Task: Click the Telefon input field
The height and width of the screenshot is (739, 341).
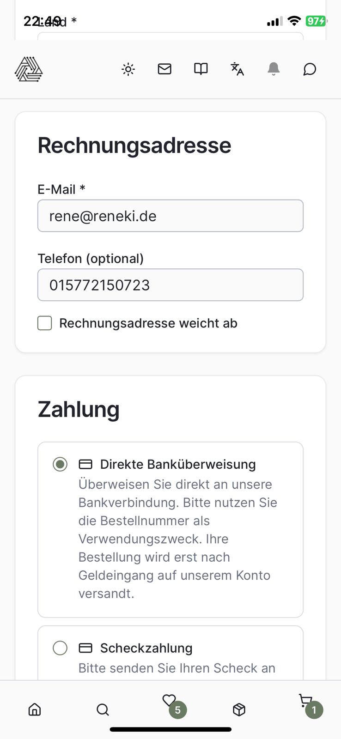Action: [170, 285]
